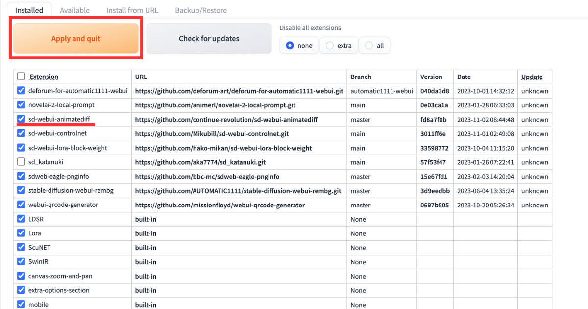
Task: Click the date 2023-06-04 13:35:24
Action: (x=486, y=191)
